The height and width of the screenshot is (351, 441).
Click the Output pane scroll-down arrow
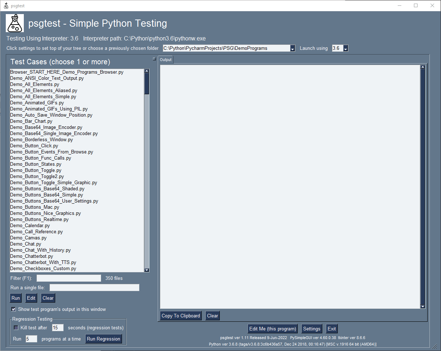423,307
